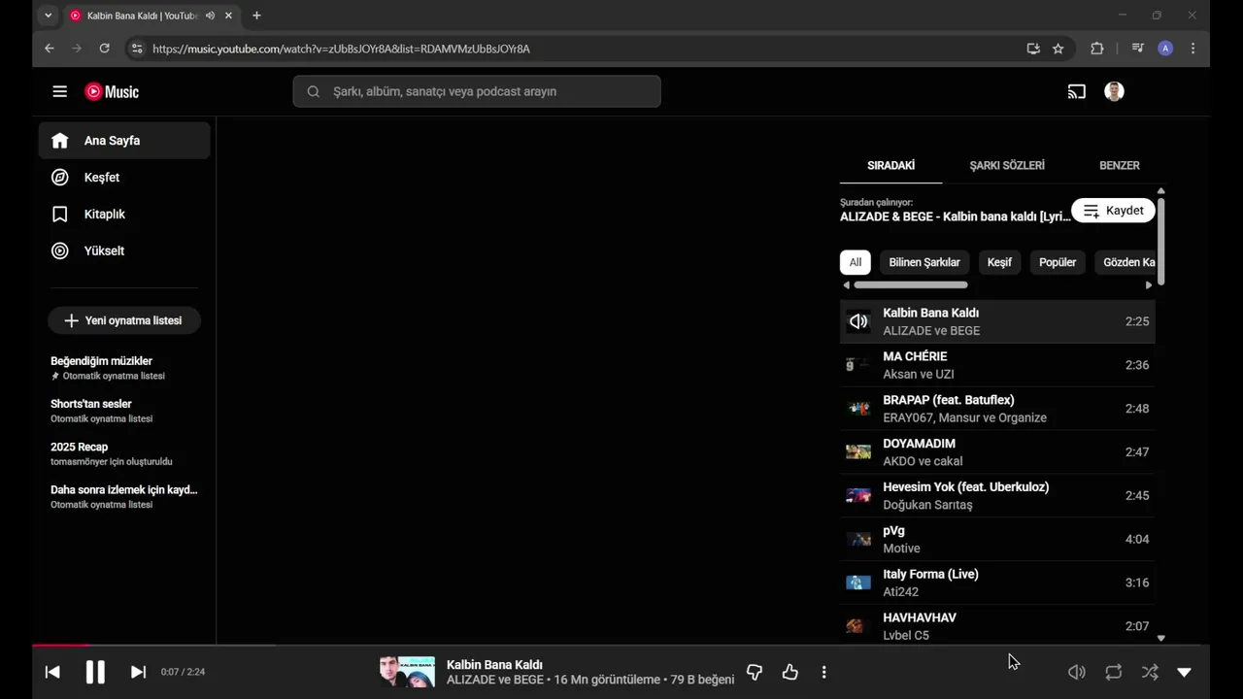Open Shorts'tan sesler playlist
Screen dimensions: 1243x699
pos(124,411)
